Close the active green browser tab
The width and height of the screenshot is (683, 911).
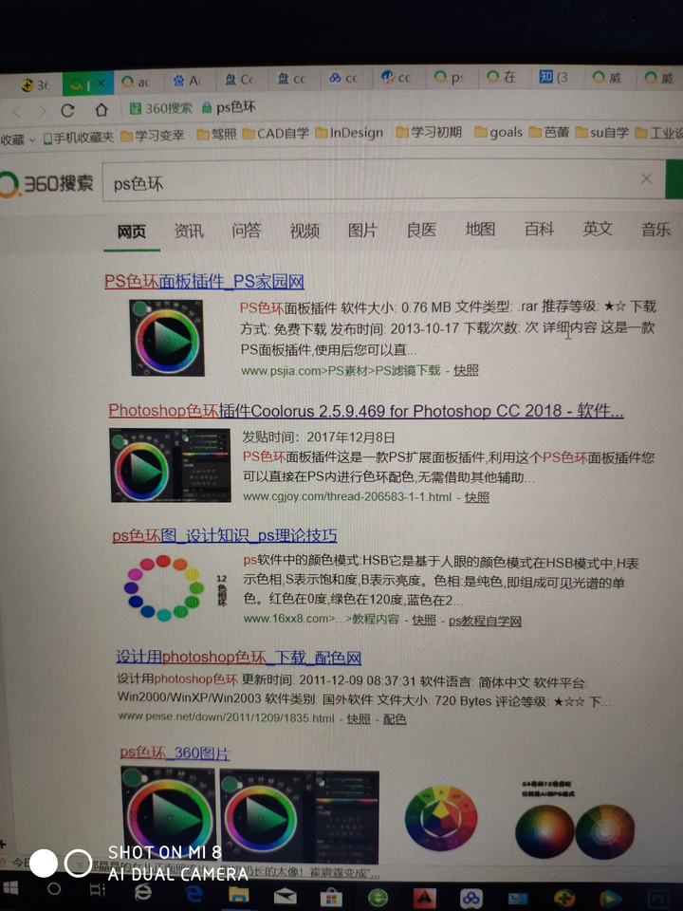pos(102,84)
